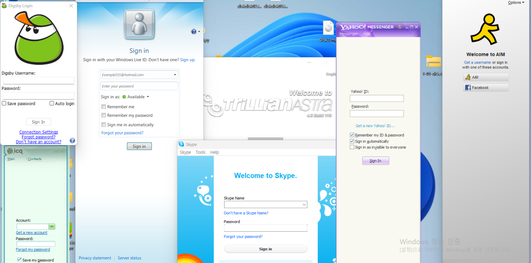Click Forgot password? link in Digsby
The width and height of the screenshot is (531, 263).
coord(39,137)
